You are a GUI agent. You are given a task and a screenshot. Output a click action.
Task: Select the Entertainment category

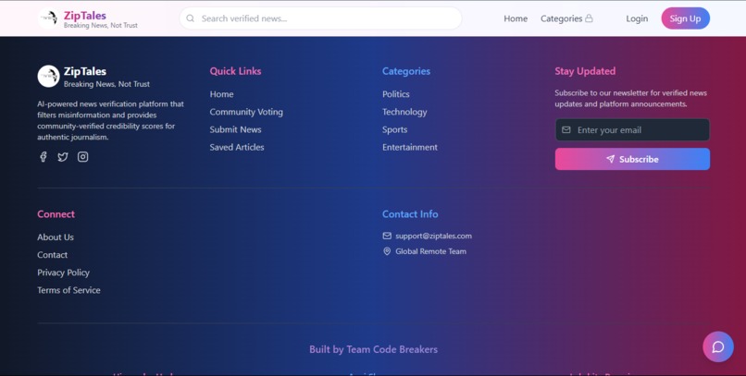coord(410,147)
